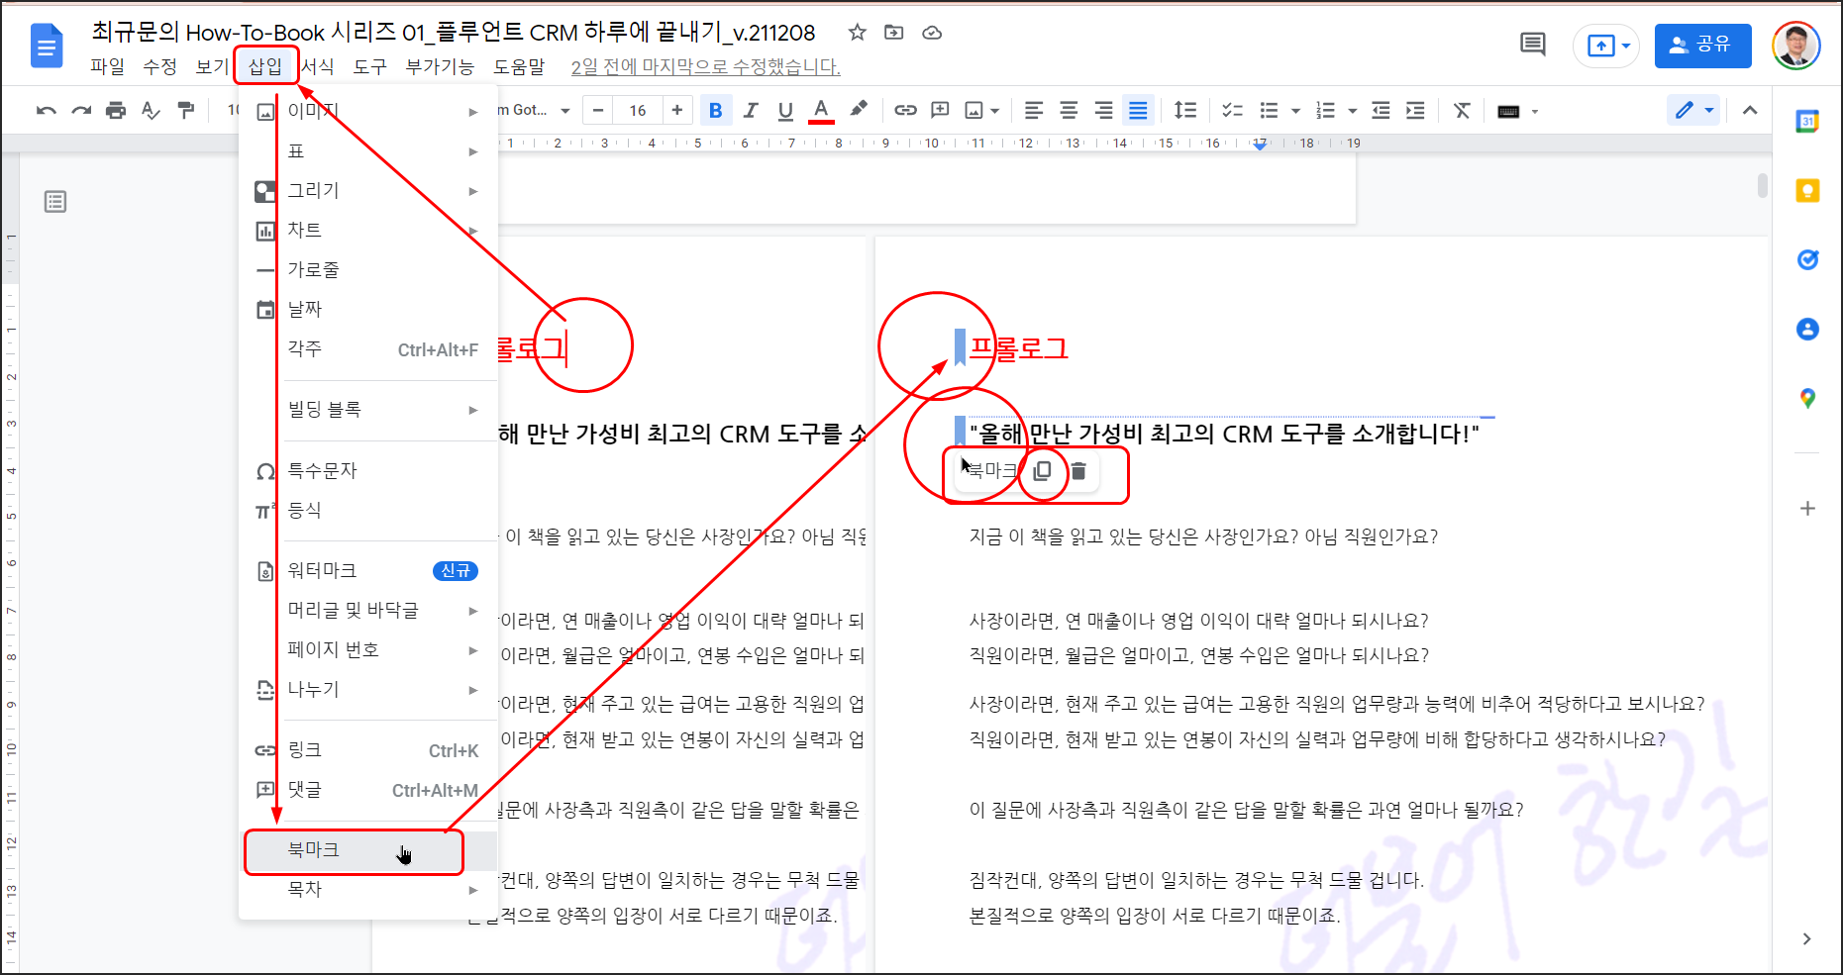Click the bookmark link 북마크
The image size is (1843, 975).
pyautogui.click(x=991, y=471)
